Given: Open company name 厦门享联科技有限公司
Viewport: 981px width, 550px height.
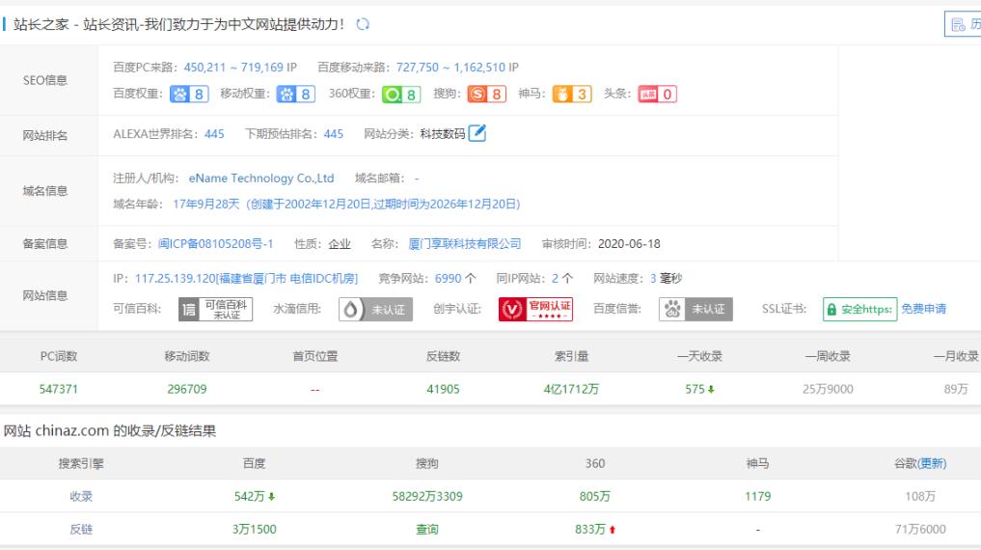Looking at the screenshot, I should tap(465, 244).
